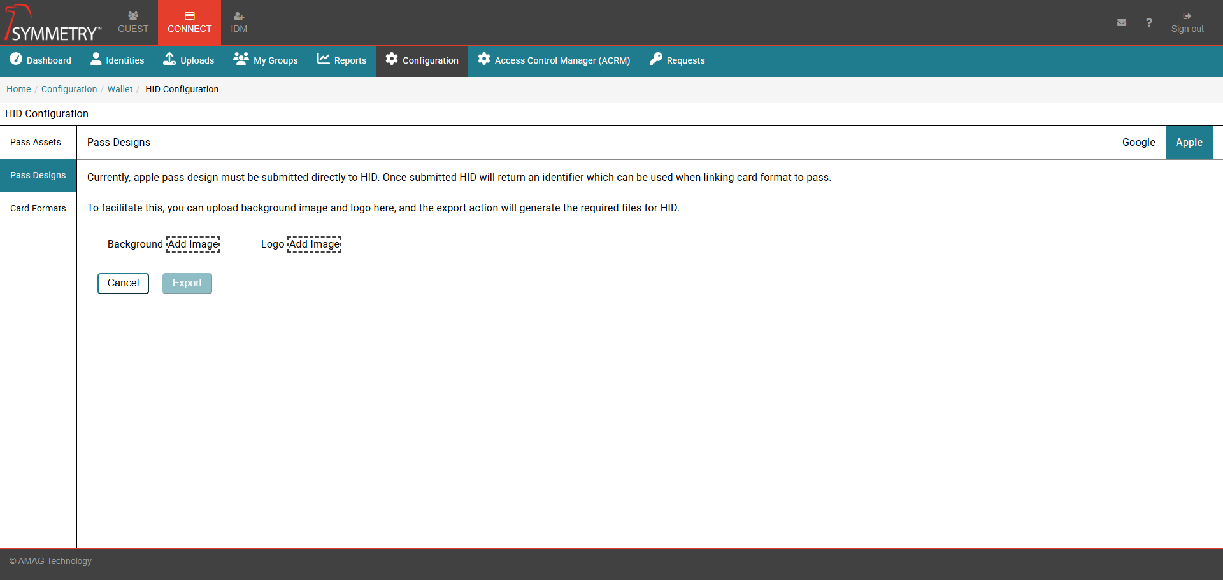Add a Logo image
This screenshot has height=580, width=1223.
(x=314, y=244)
